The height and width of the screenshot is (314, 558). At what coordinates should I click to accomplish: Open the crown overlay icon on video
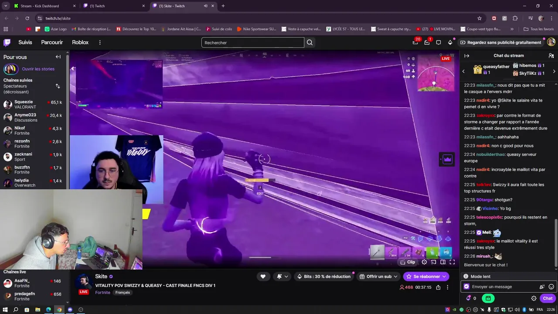pyautogui.click(x=447, y=159)
